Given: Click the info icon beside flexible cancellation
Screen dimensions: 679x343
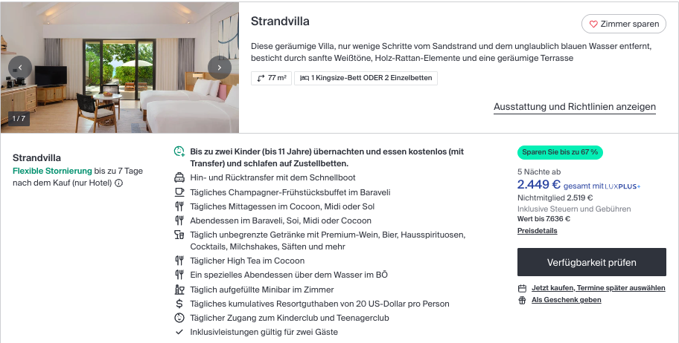Looking at the screenshot, I should point(119,183).
